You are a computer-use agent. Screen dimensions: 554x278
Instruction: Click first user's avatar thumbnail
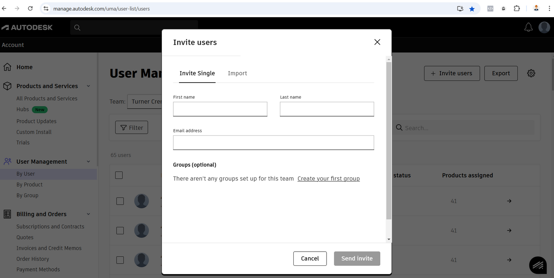[x=141, y=201]
